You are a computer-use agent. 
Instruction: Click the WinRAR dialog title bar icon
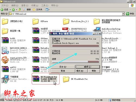(x=51, y=34)
